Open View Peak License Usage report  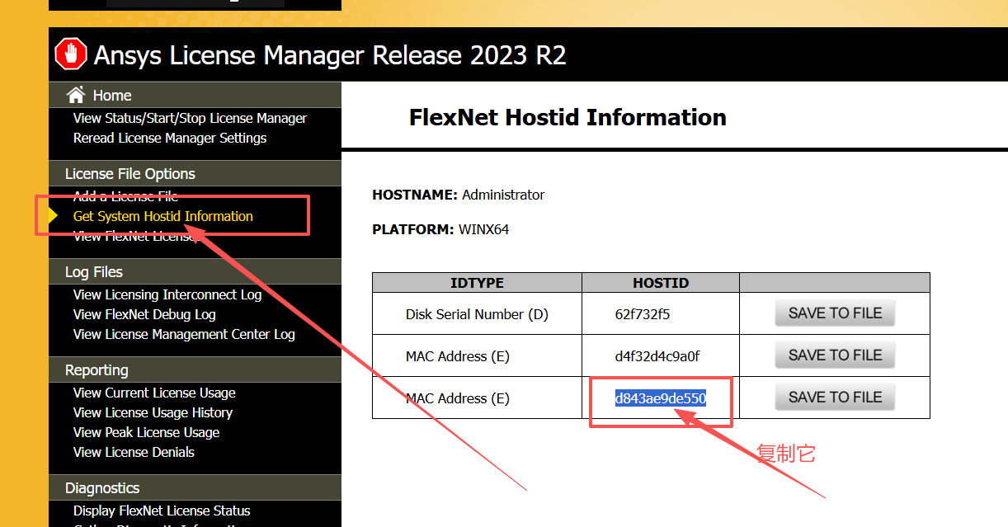146,432
